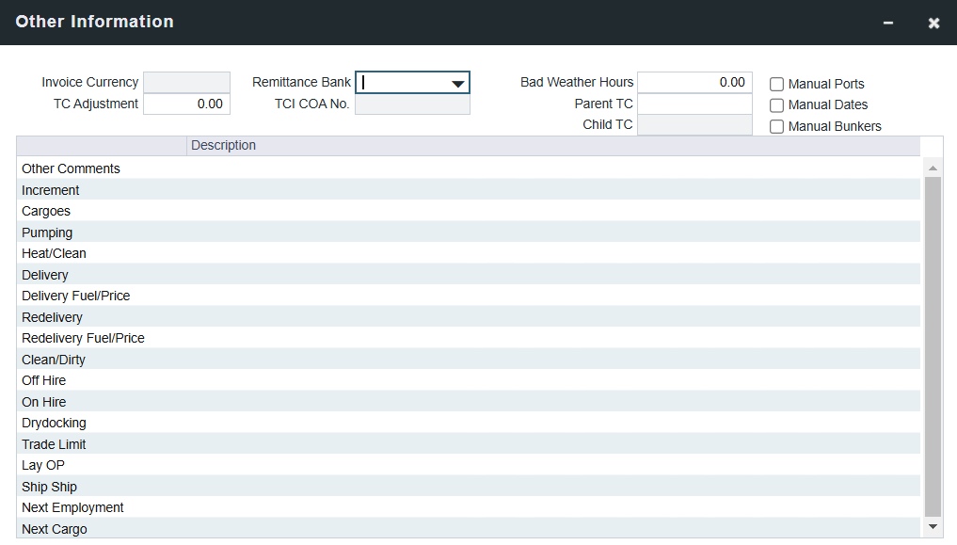The height and width of the screenshot is (545, 957).
Task: Click the TC Adjustment value field
Action: tap(186, 104)
